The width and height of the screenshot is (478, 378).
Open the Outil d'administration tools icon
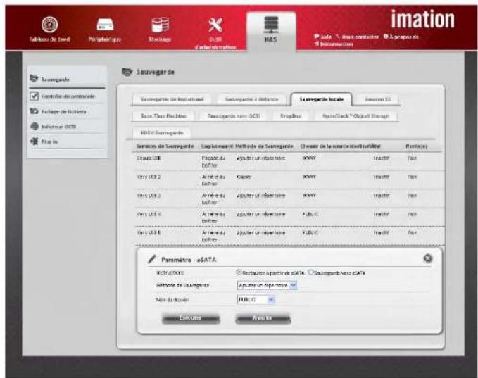coord(215,25)
